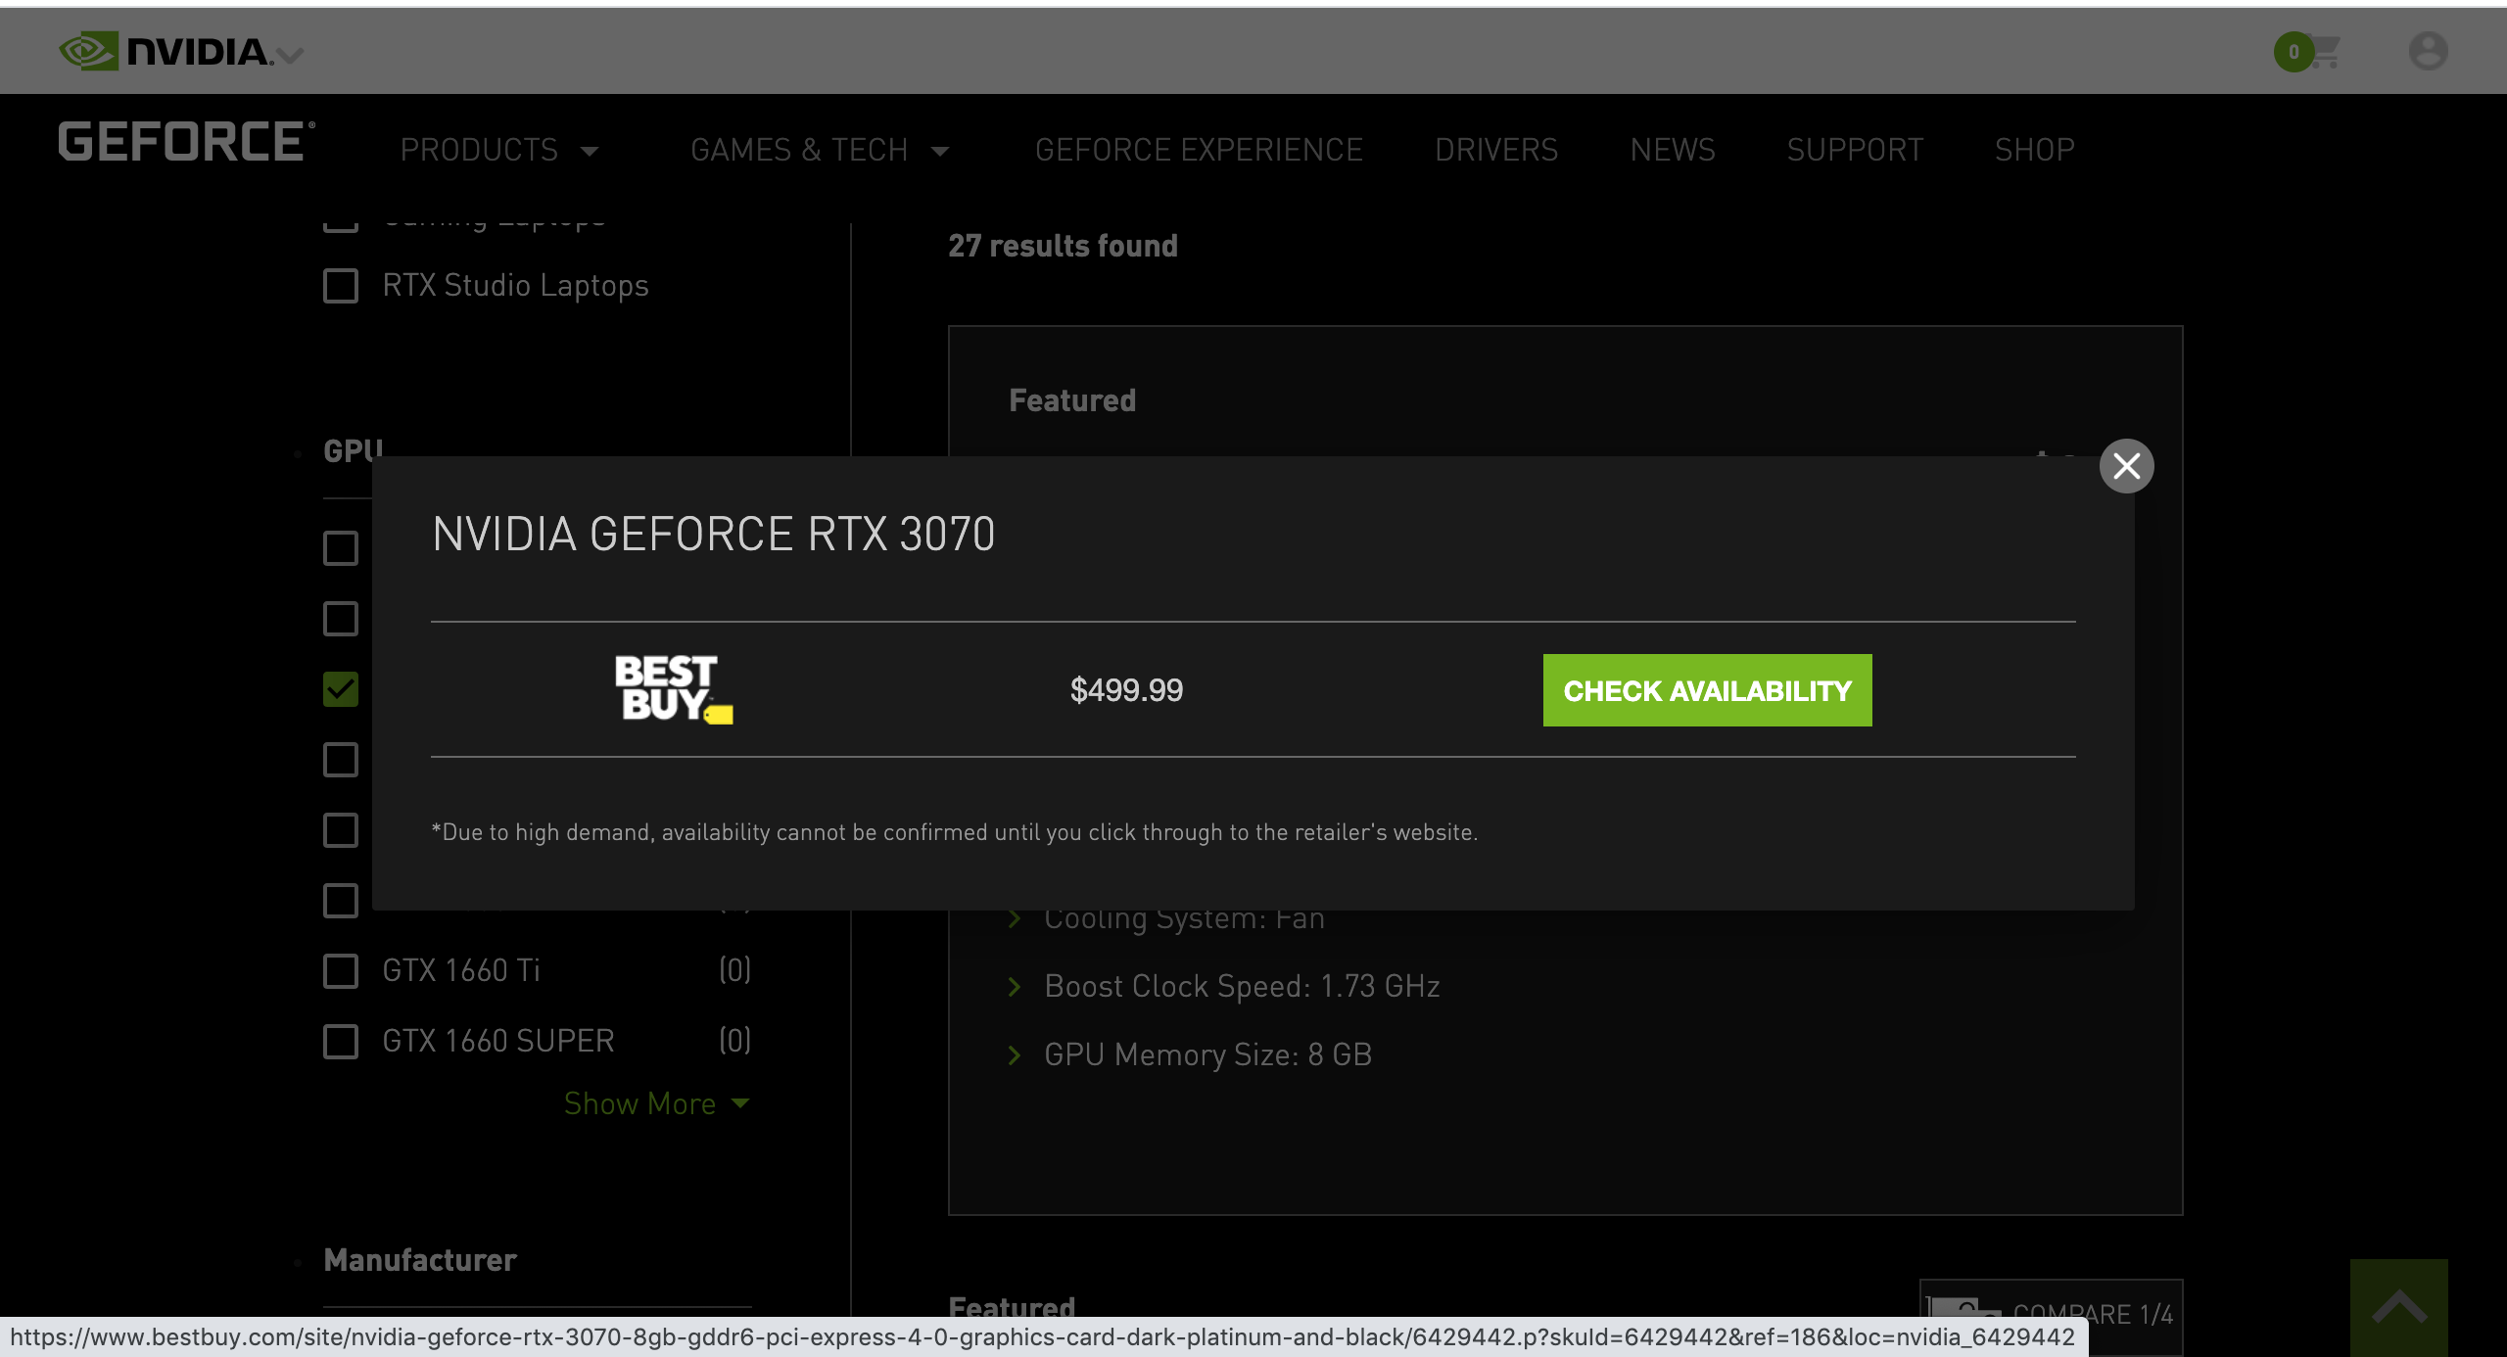Screen dimensions: 2507x1357
Task: Check the RTX Studio Laptops checkbox
Action: 341,286
